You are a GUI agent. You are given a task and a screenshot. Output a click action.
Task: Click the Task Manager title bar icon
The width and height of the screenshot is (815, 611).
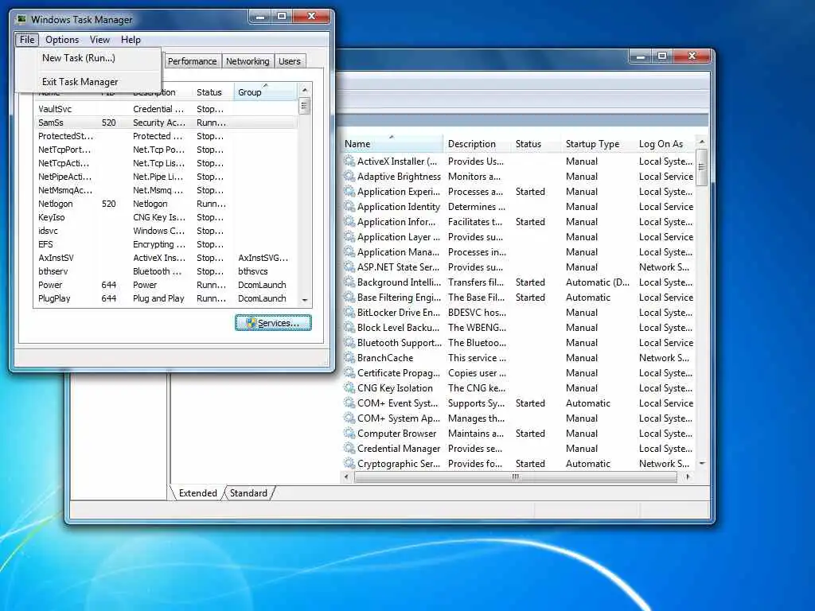[x=21, y=19]
